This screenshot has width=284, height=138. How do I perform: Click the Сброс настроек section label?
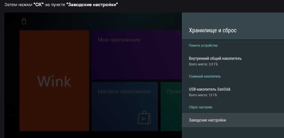click(200, 107)
